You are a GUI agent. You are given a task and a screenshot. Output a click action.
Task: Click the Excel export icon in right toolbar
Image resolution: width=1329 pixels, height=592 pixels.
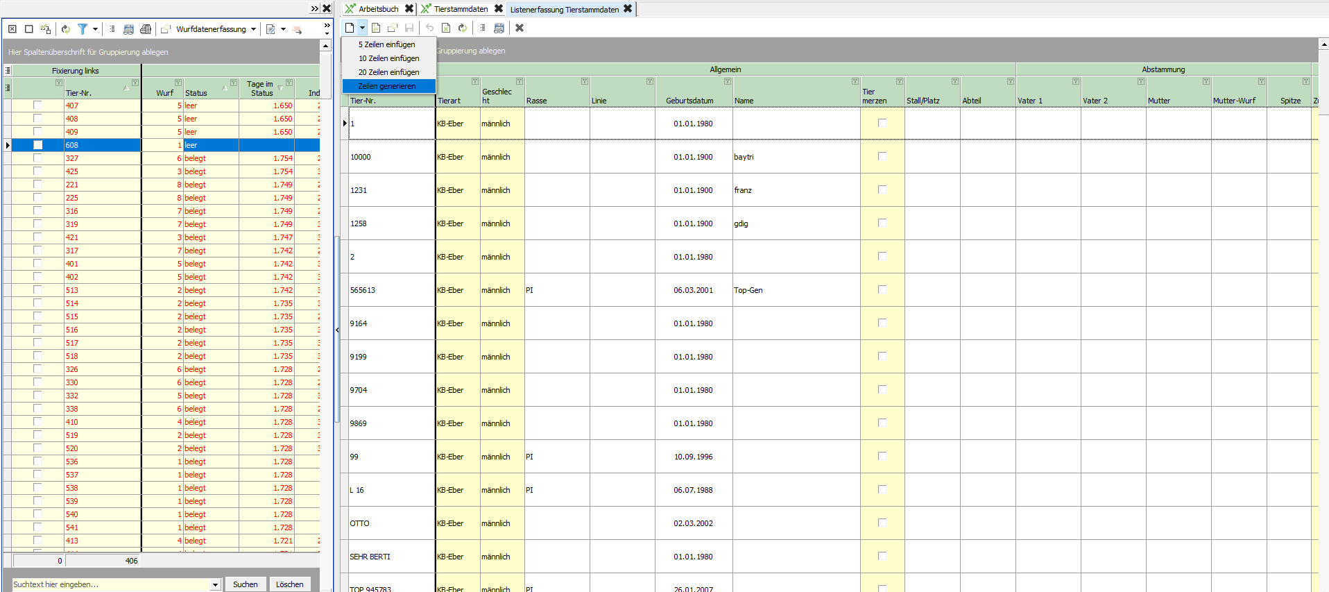[445, 28]
